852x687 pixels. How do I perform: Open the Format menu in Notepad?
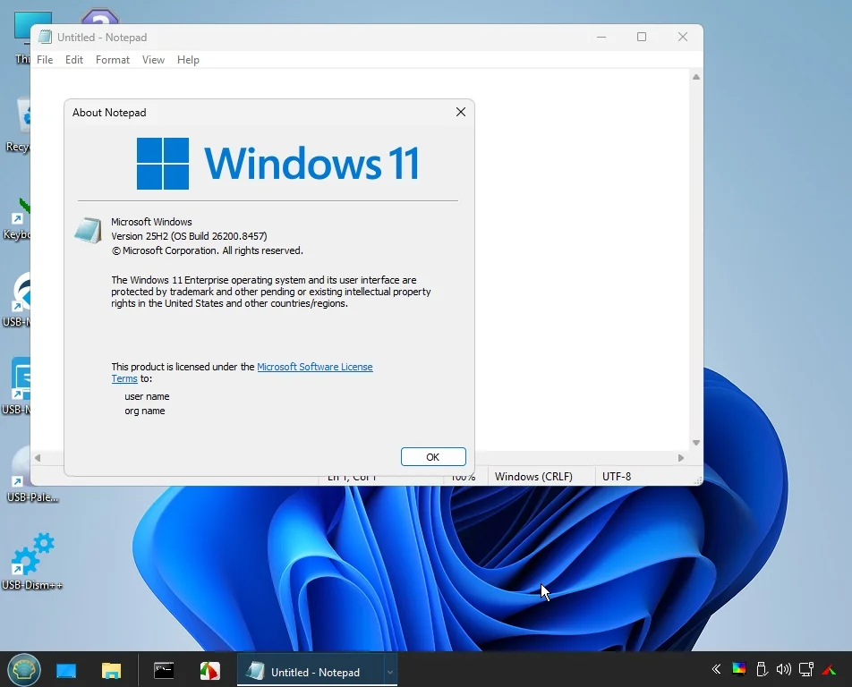coord(113,60)
